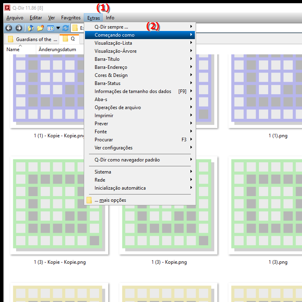Image resolution: width=302 pixels, height=302 pixels.
Task: Open Q-Dir como navegador padrão submenu
Action: pos(140,160)
